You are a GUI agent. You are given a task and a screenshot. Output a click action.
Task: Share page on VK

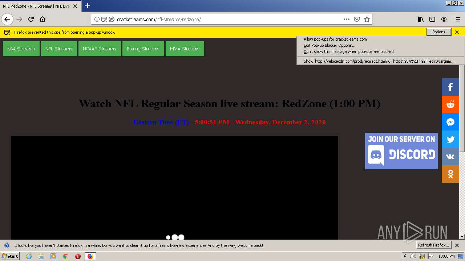tap(450, 157)
